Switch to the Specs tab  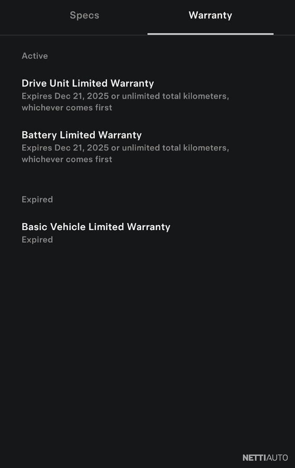point(84,16)
